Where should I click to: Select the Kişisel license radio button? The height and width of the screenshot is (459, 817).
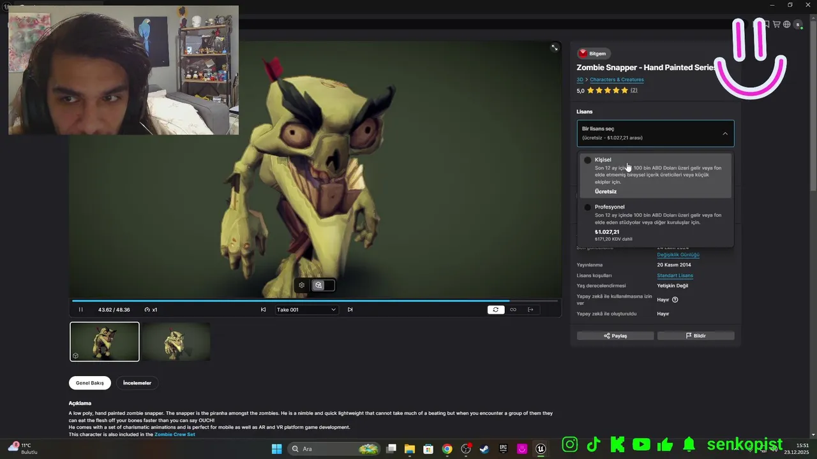[x=588, y=160]
